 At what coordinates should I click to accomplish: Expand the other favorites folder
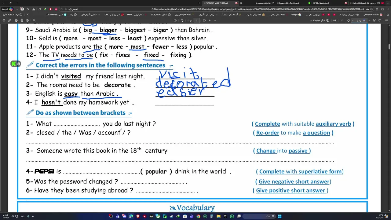[x=12, y=15]
